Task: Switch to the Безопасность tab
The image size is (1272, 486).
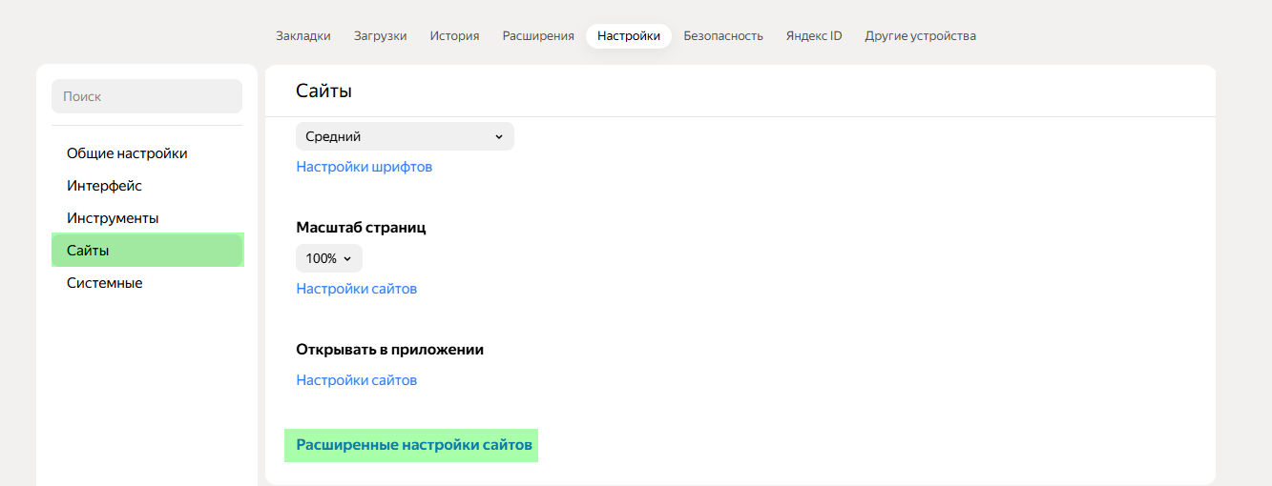Action: point(722,36)
